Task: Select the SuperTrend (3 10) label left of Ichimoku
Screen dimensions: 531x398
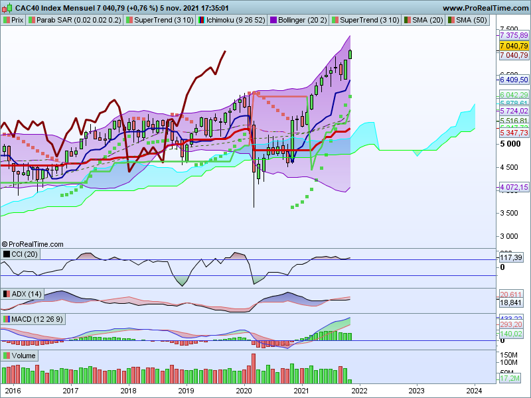Action: click(x=164, y=20)
